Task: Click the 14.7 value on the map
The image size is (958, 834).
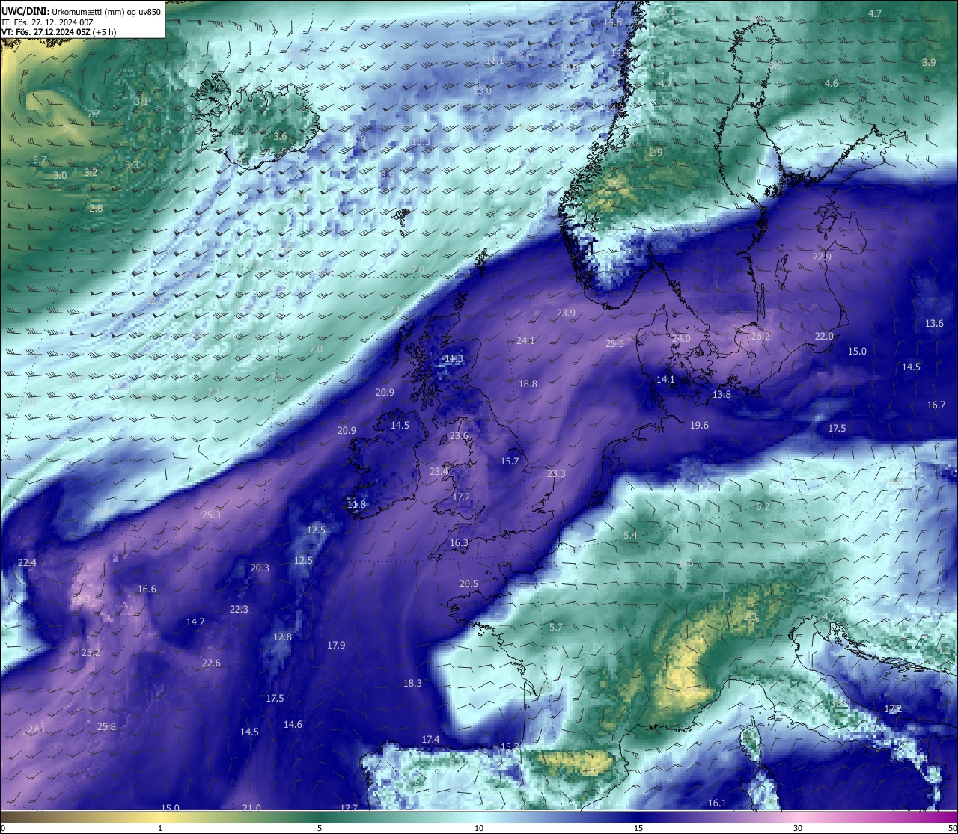Action: [x=195, y=622]
